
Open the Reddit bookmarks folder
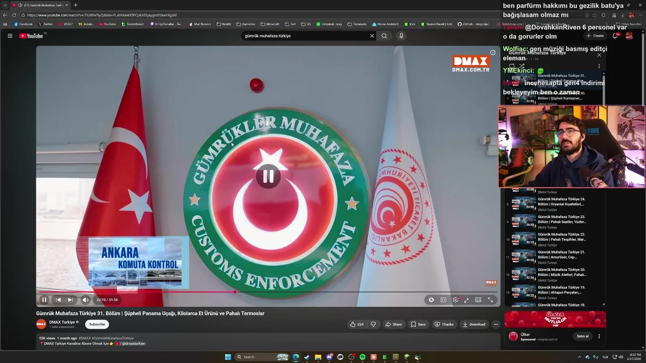pyautogui.click(x=224, y=24)
